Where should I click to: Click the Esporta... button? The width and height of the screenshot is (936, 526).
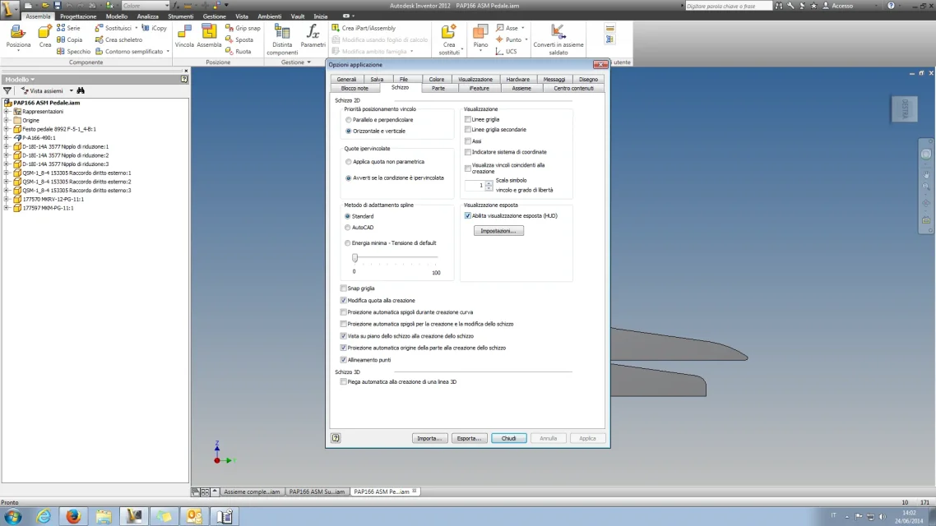[x=469, y=438]
